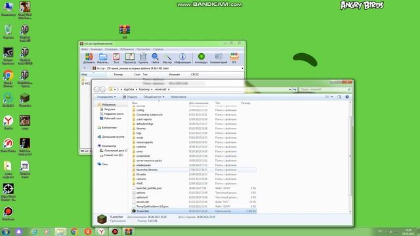
Task: Select Локальный диск (C:) in the navigation pane
Action: pyautogui.click(x=114, y=150)
